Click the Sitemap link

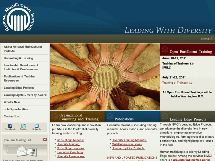point(205,39)
